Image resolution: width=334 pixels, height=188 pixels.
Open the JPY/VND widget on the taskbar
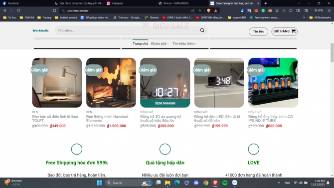[x=13, y=183]
